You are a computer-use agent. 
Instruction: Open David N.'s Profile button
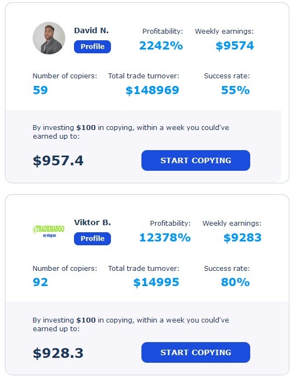[x=92, y=47]
